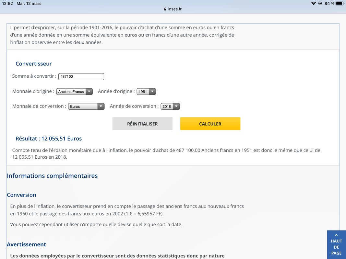Click the Monnaie d'origine label

[x=33, y=91]
